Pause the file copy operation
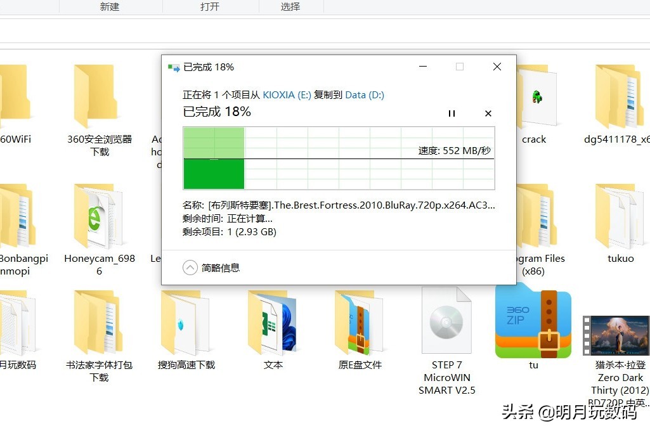The width and height of the screenshot is (650, 433). (x=452, y=113)
